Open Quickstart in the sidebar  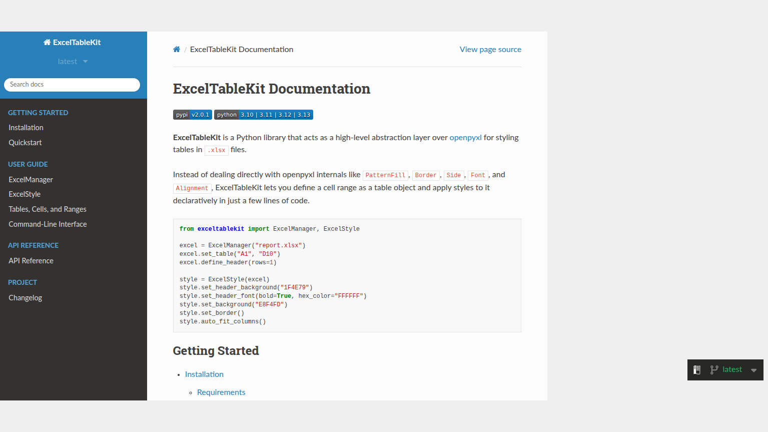coord(25,143)
